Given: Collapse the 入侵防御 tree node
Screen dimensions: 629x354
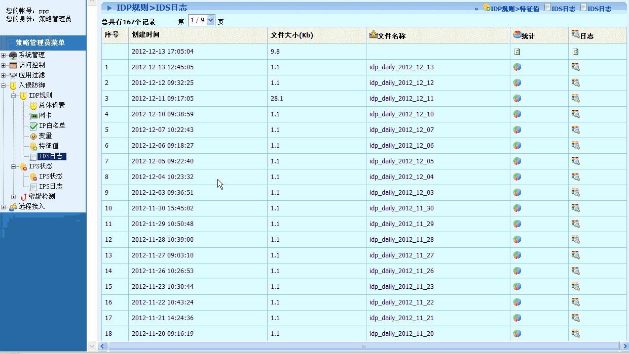Looking at the screenshot, I should click(4, 85).
